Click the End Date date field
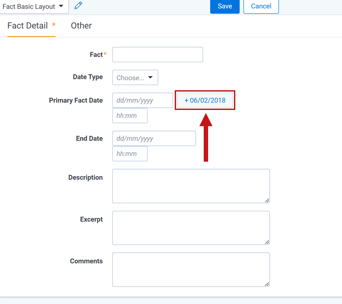This screenshot has width=342, height=304. [154, 138]
